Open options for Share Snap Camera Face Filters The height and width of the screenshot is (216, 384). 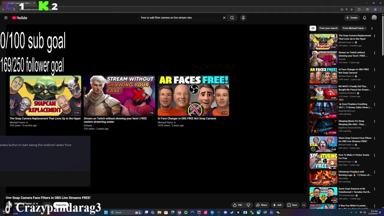click(x=374, y=138)
